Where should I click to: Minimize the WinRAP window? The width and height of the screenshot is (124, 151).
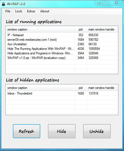(x=99, y=3)
